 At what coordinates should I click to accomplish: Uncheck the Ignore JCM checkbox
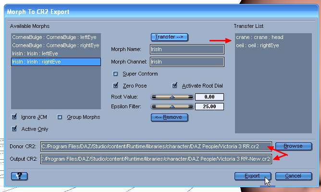(14, 117)
